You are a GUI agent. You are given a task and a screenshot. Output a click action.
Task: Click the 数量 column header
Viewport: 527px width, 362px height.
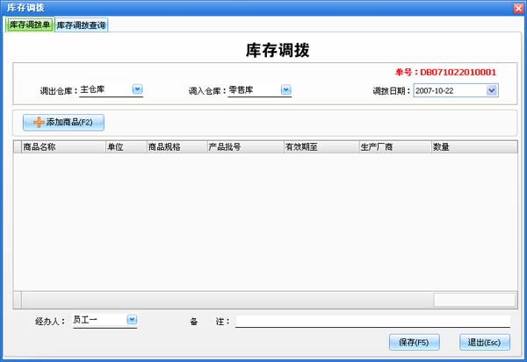(x=470, y=147)
